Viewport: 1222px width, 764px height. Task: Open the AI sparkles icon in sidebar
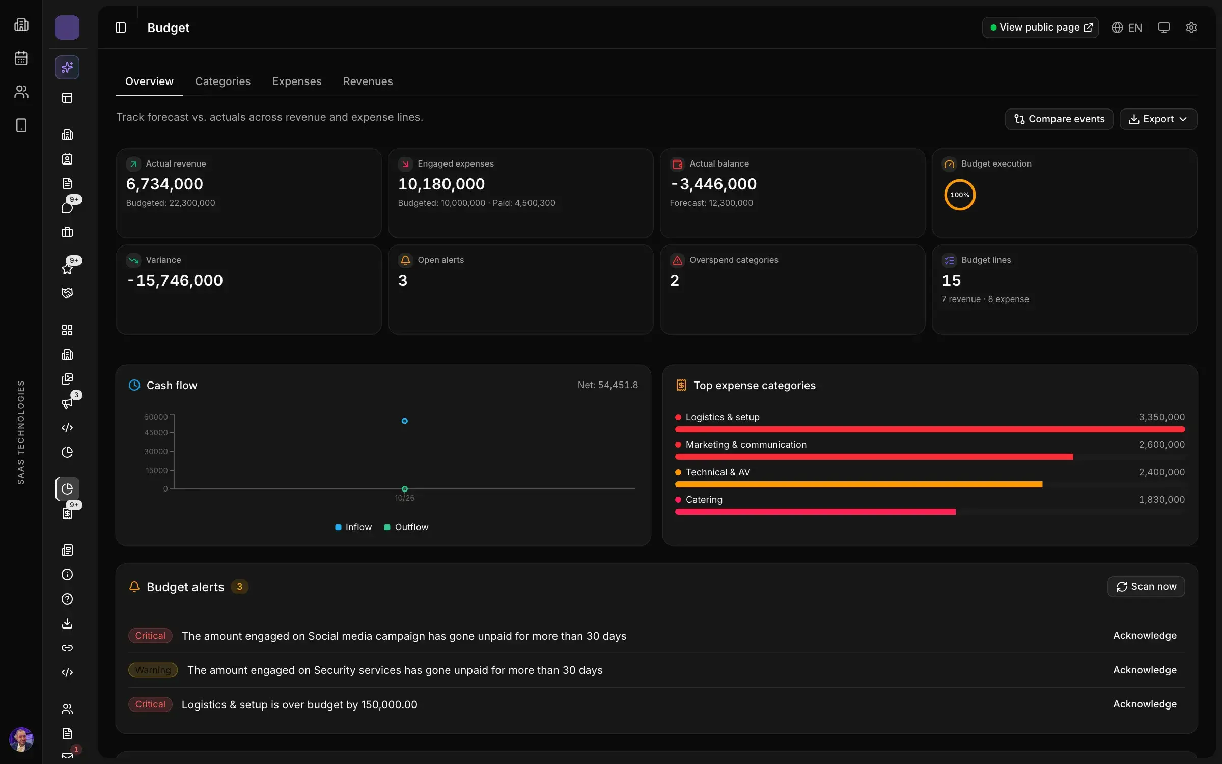[x=67, y=67]
